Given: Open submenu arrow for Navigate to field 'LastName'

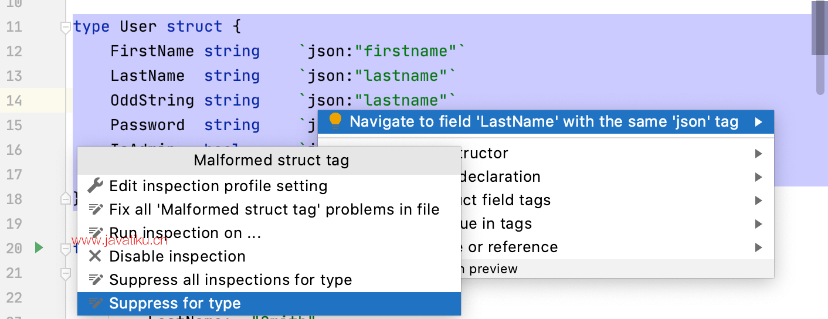Looking at the screenshot, I should pos(759,122).
